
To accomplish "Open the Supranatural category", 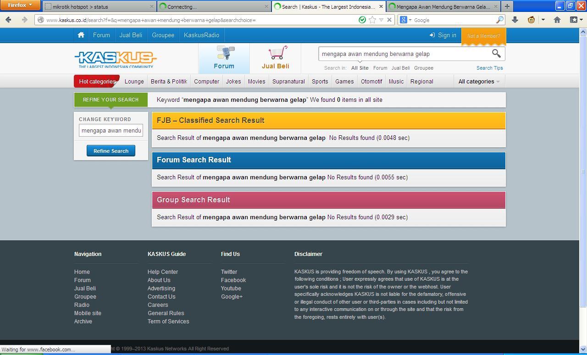I will (288, 81).
